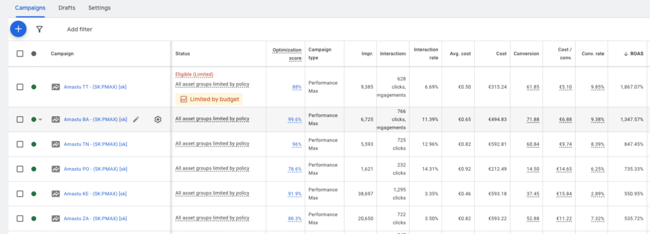The width and height of the screenshot is (650, 234).
Task: Click Amastu TT's All asset groups limited status
Action: [x=212, y=84]
